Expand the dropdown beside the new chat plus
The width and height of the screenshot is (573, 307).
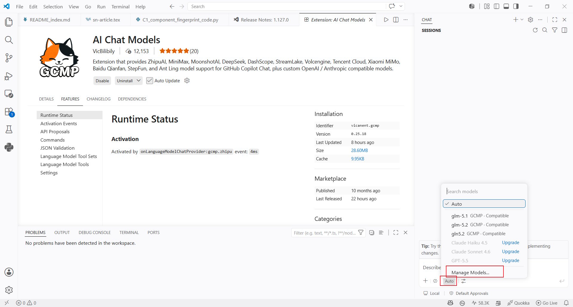pyautogui.click(x=522, y=20)
